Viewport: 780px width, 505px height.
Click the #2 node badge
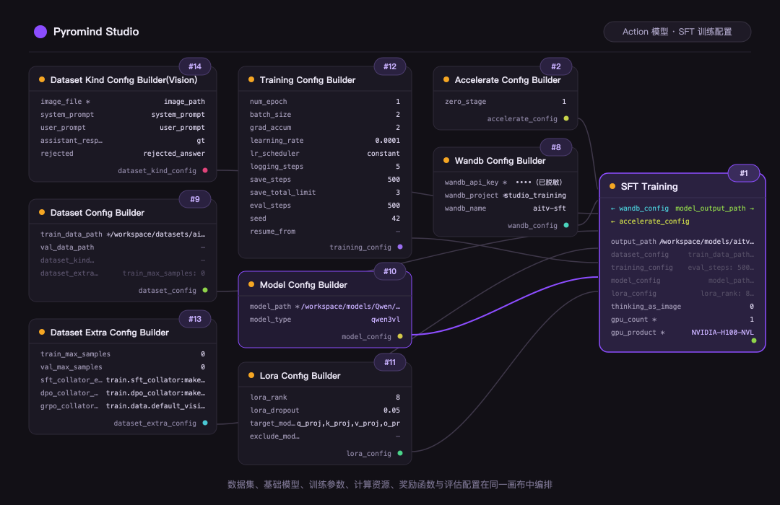tap(555, 66)
